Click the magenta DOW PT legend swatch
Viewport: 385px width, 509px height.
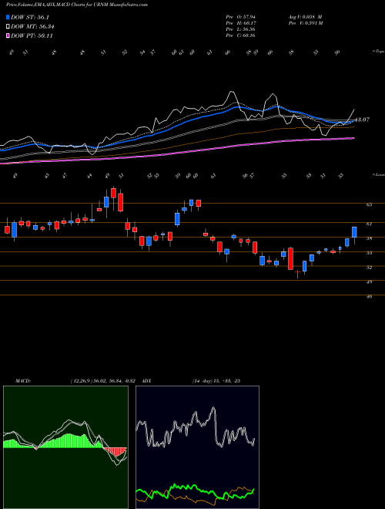[x=8, y=35]
